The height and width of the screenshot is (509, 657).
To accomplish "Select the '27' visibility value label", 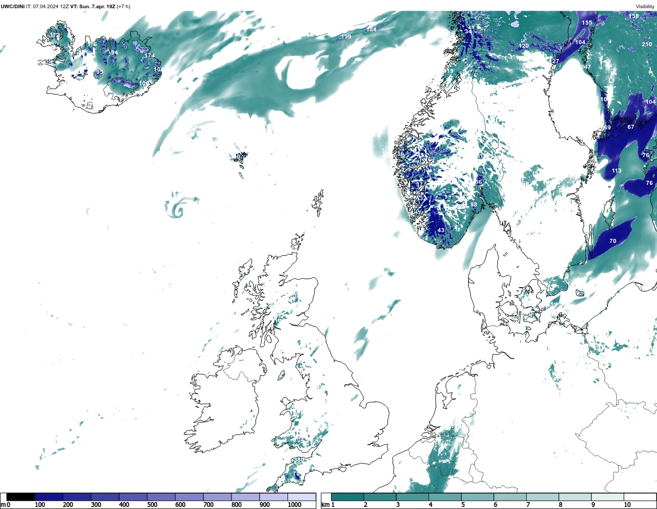I will pyautogui.click(x=555, y=61).
